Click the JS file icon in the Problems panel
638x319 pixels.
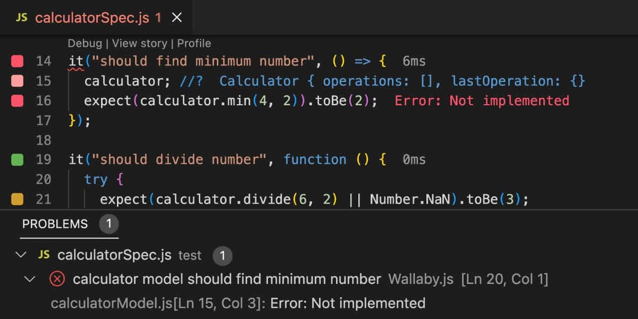(x=43, y=254)
